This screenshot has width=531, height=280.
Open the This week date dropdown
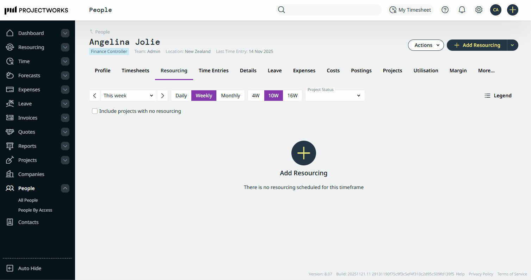pyautogui.click(x=128, y=95)
